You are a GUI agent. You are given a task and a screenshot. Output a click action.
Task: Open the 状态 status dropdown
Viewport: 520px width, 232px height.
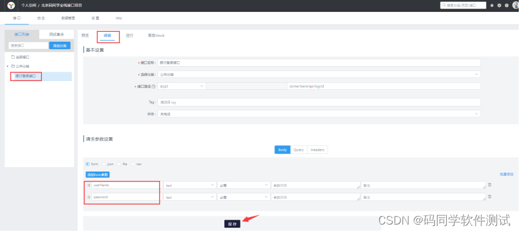(x=319, y=114)
